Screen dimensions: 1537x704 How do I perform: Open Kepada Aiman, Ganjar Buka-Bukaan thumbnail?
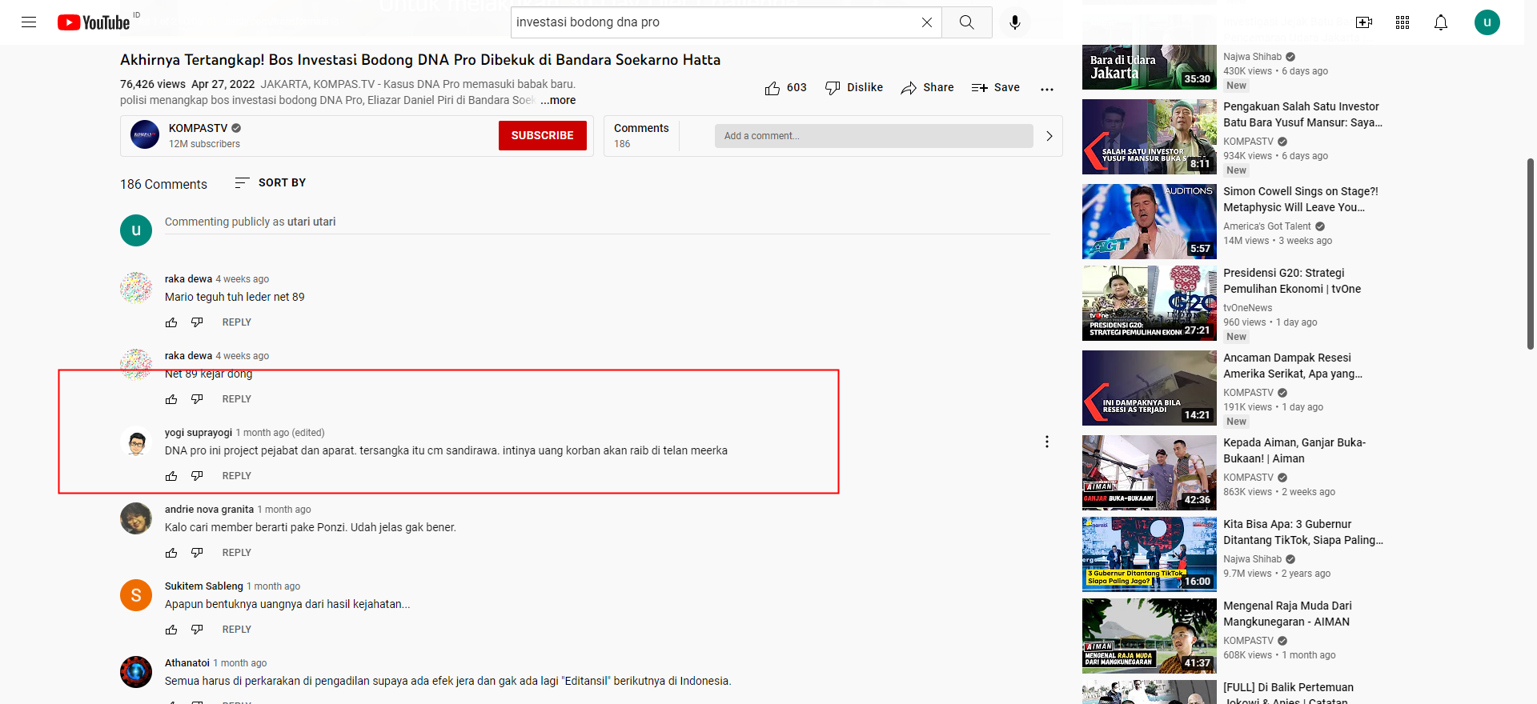(1150, 473)
